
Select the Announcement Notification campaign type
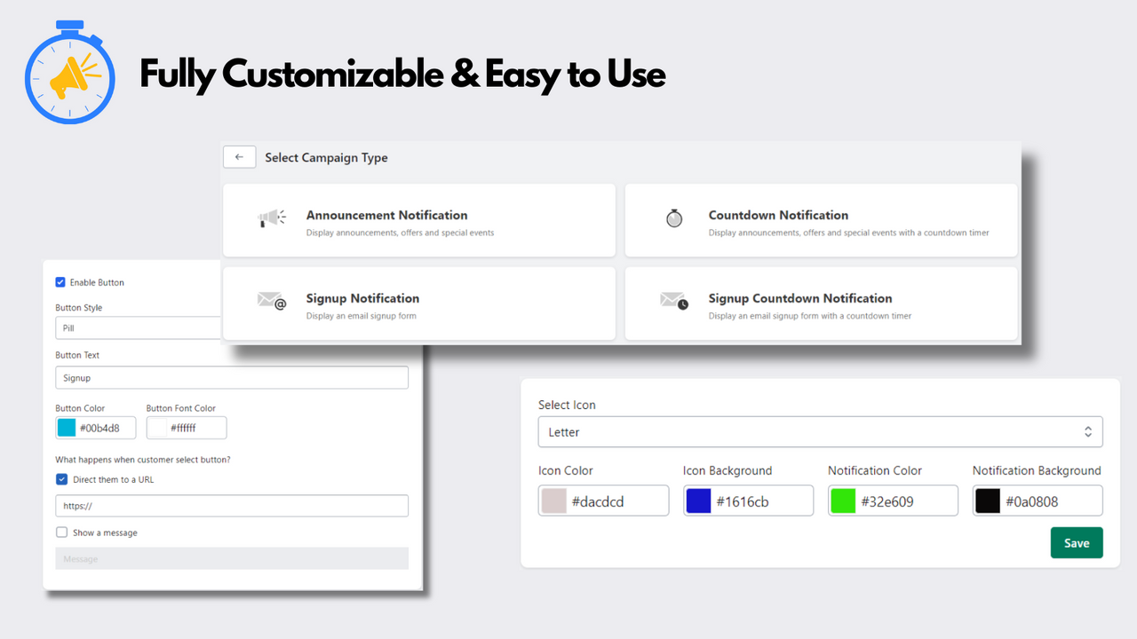click(x=418, y=219)
